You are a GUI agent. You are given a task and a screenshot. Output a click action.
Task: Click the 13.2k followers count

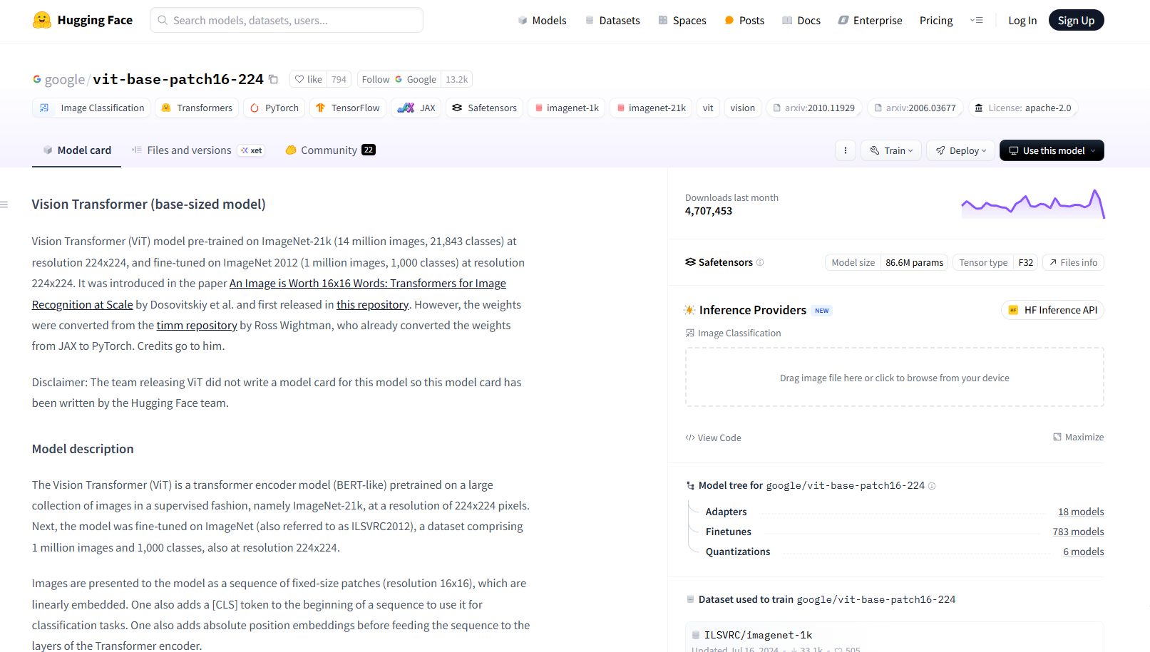(x=456, y=79)
